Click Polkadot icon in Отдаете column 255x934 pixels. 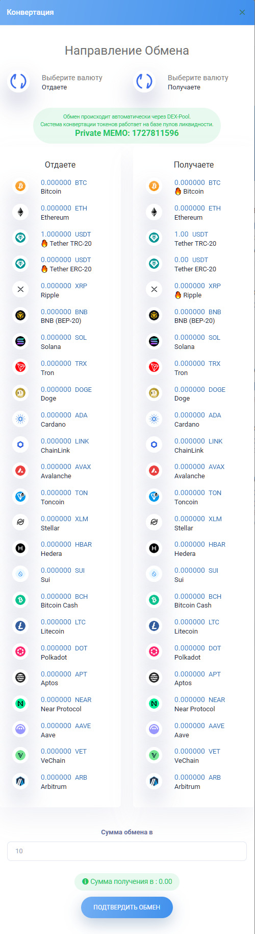20,652
